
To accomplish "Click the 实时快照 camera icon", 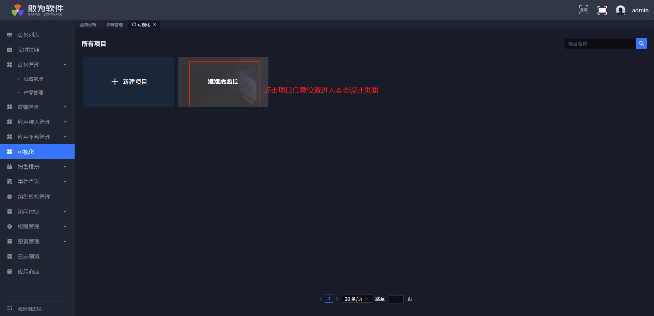I will (10, 50).
